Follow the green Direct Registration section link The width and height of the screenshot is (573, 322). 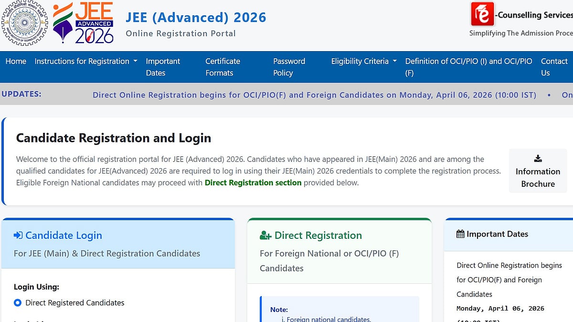point(253,182)
